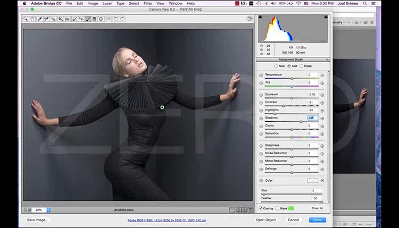Click the Open Object button
The image size is (399, 228).
[265, 220]
